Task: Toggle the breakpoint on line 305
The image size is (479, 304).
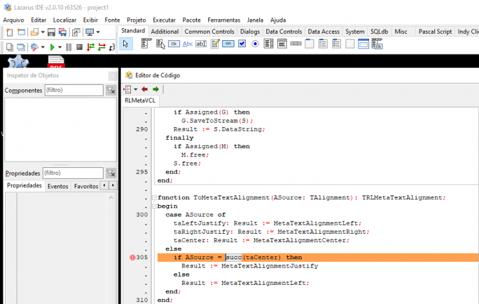Action: (132, 257)
